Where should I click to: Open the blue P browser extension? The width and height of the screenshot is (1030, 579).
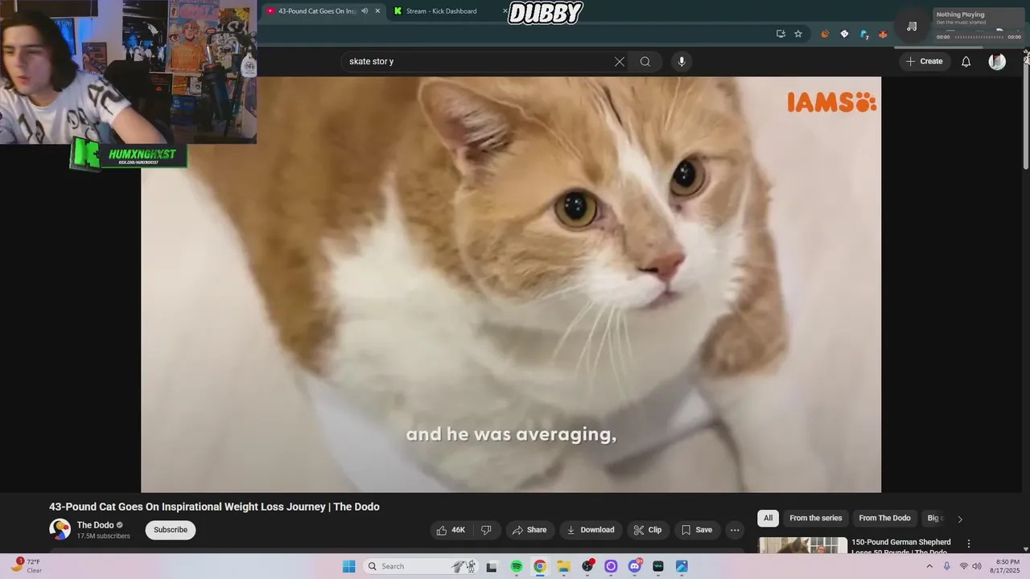click(x=863, y=34)
